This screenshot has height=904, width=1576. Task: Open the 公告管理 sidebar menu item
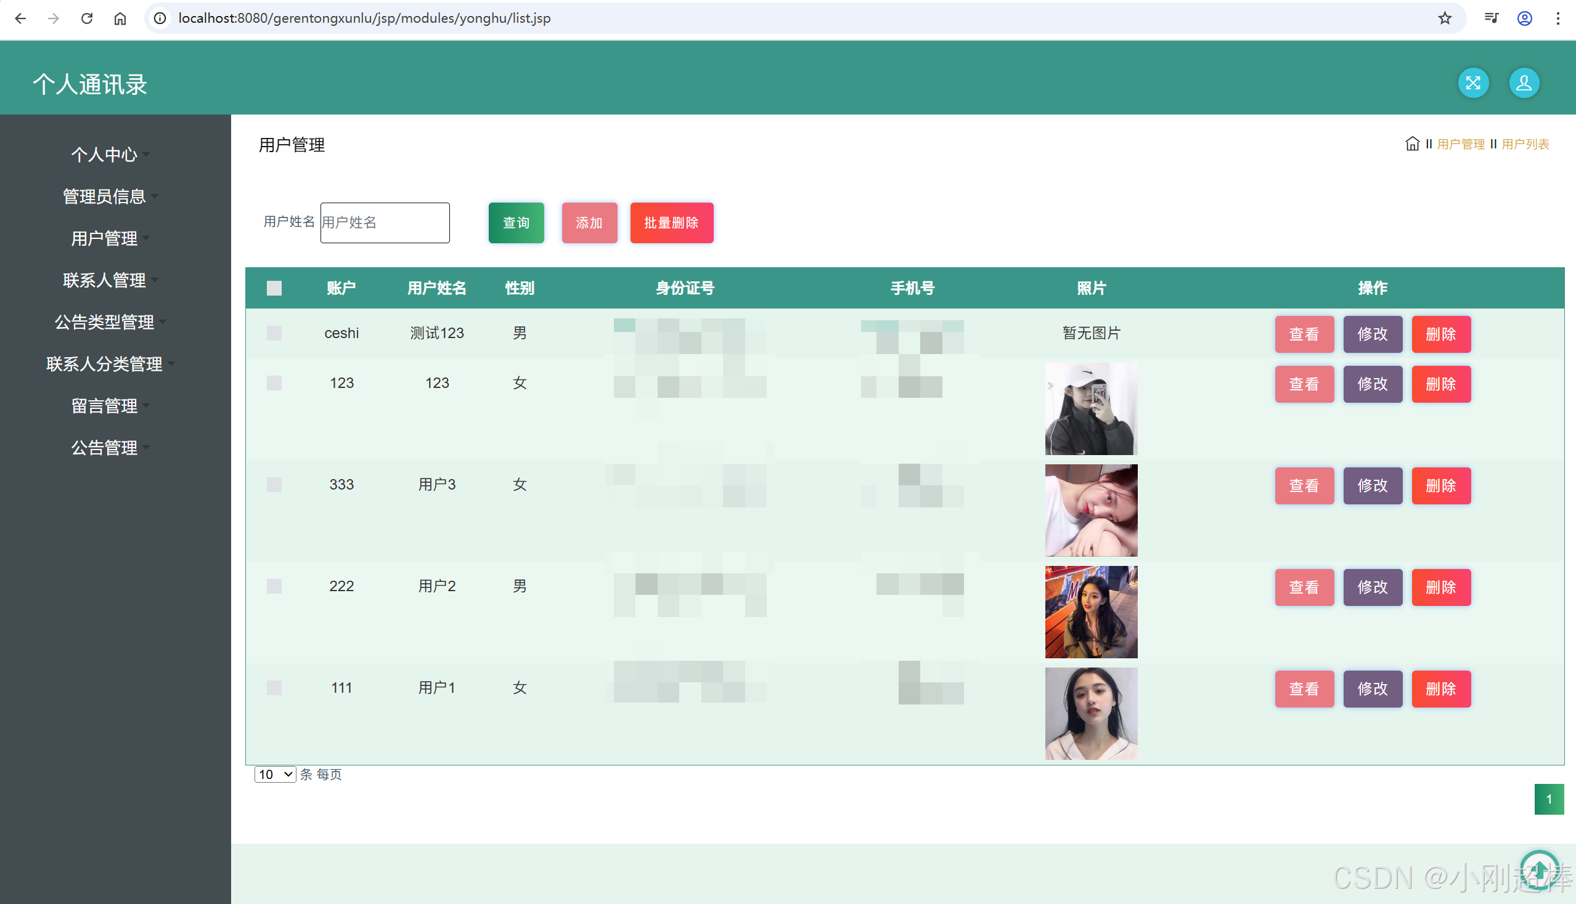pos(104,448)
